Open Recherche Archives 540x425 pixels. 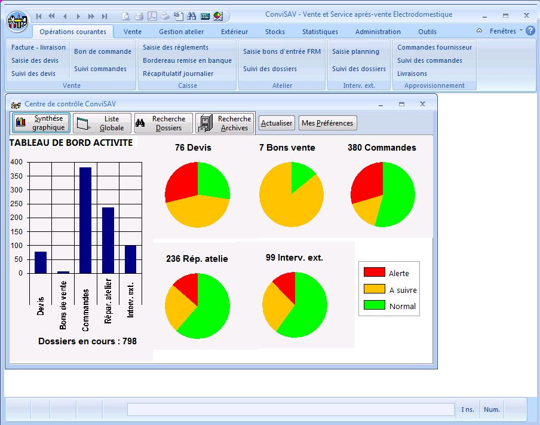point(225,123)
